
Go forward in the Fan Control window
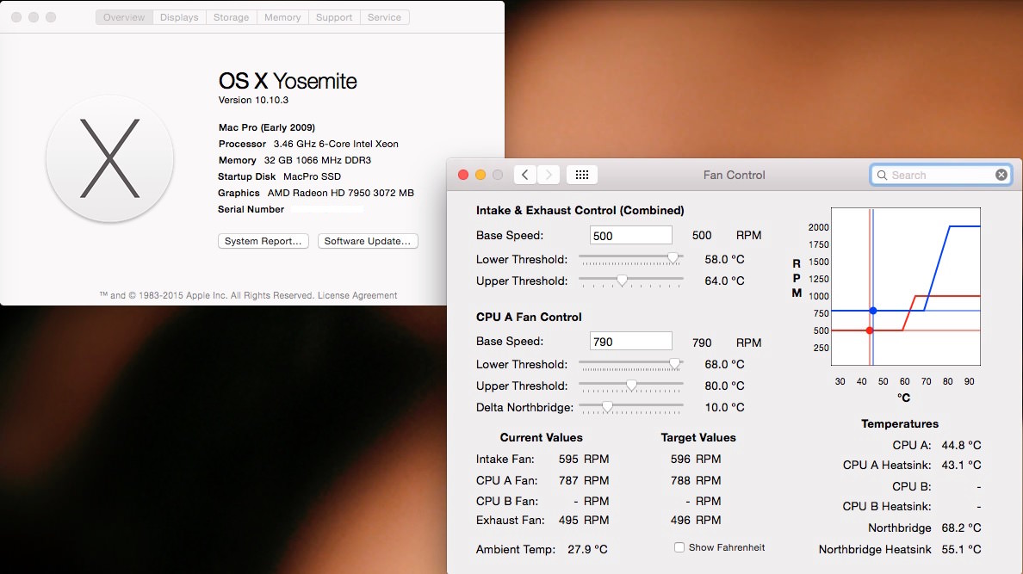[549, 175]
